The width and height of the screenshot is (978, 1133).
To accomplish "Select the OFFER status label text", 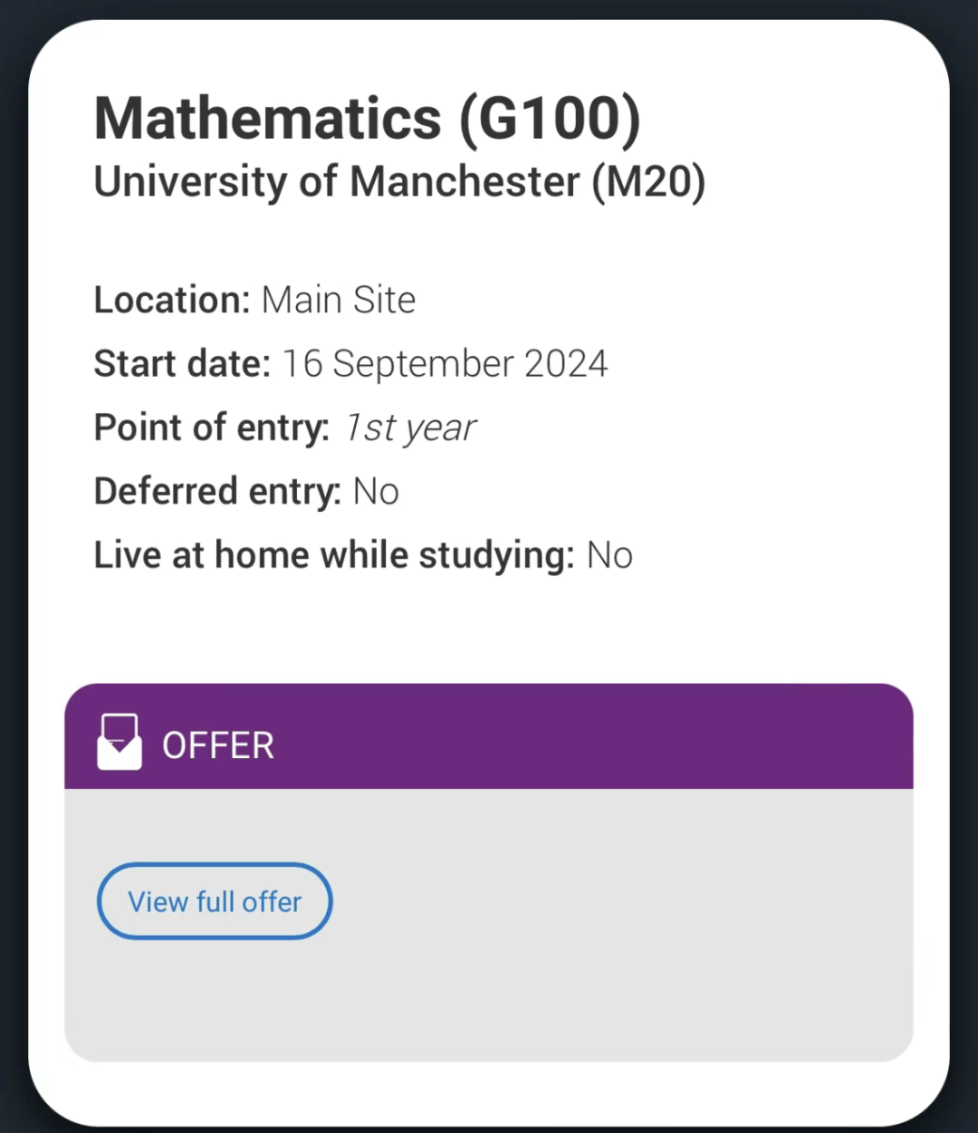I will (218, 745).
